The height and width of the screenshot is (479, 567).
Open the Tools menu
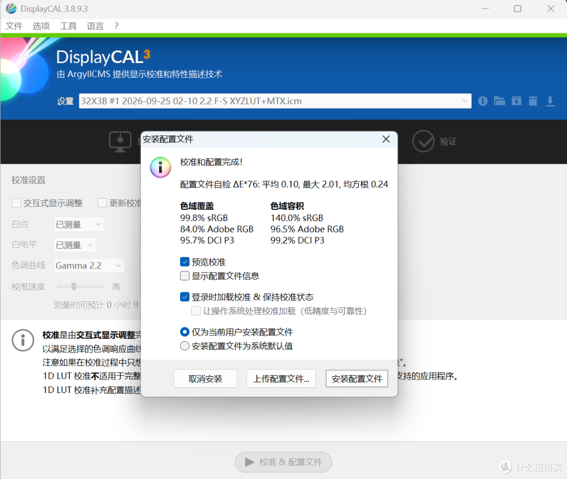coord(68,26)
